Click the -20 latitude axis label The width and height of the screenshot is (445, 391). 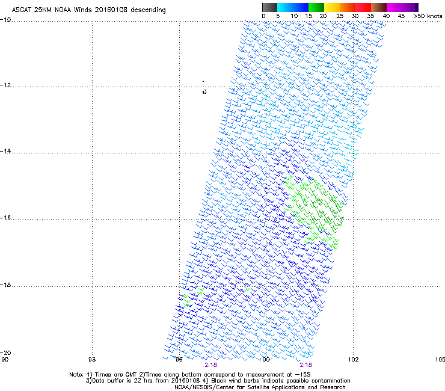tap(5, 353)
